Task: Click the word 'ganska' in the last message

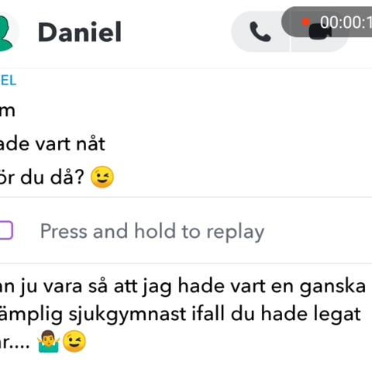Action: tap(332, 287)
